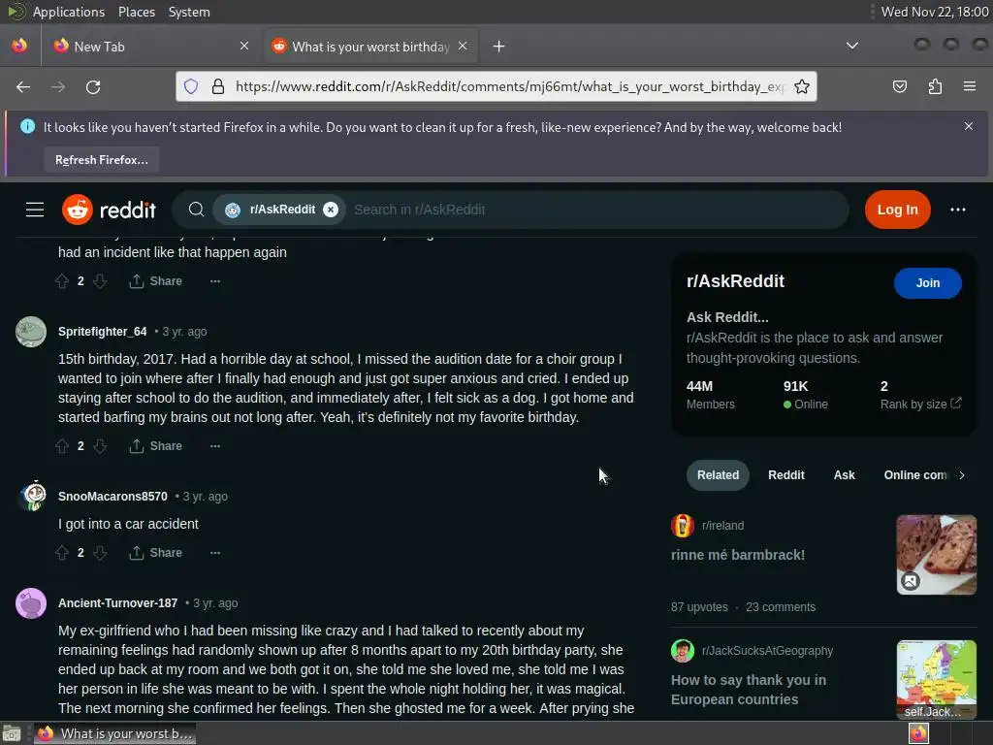Upvote SnooMacarons8570's comment

point(62,553)
